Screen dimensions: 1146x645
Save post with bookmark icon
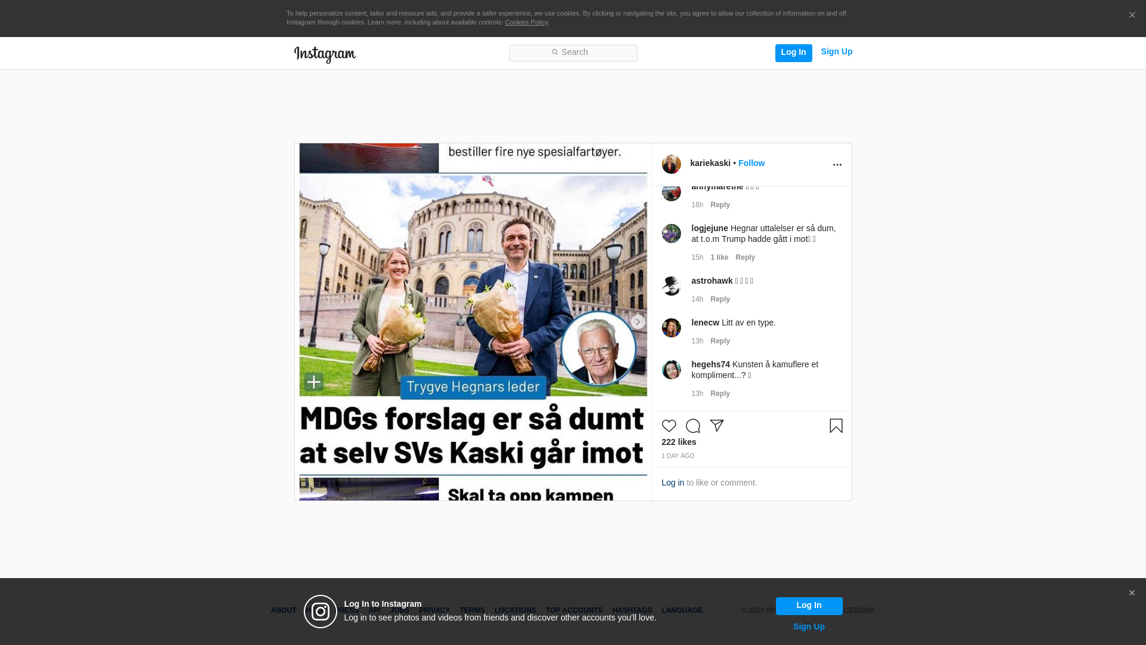tap(836, 426)
